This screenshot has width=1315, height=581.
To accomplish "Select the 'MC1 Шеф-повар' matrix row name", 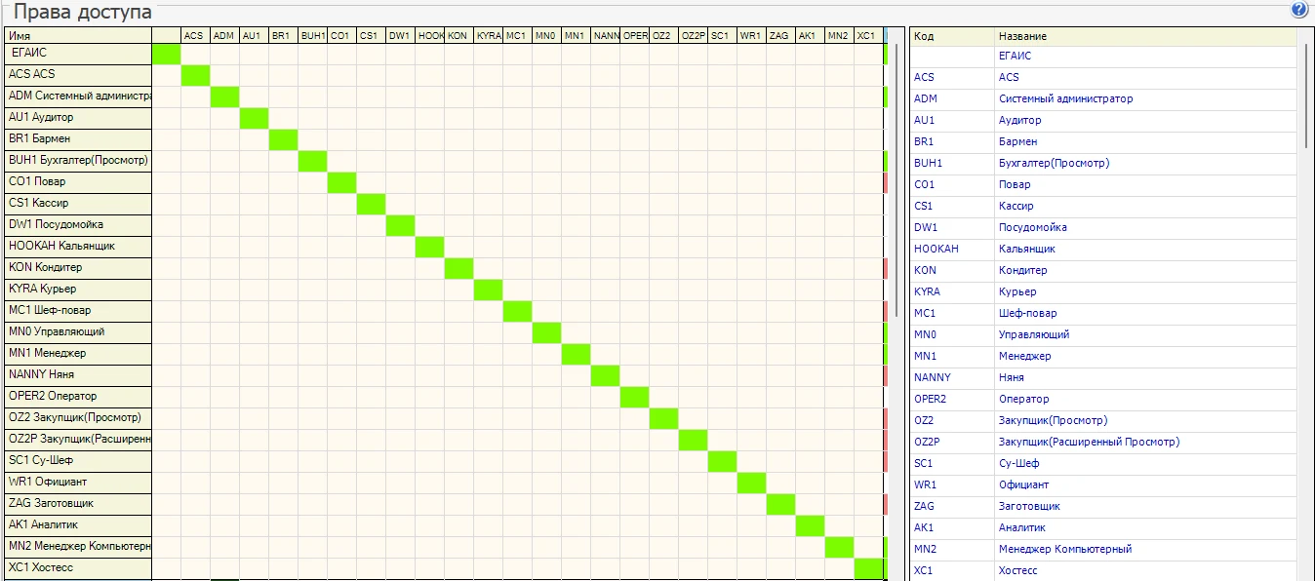I will (x=78, y=312).
